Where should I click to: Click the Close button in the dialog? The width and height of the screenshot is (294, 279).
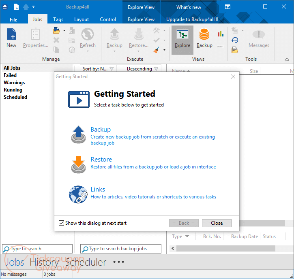[217, 223]
